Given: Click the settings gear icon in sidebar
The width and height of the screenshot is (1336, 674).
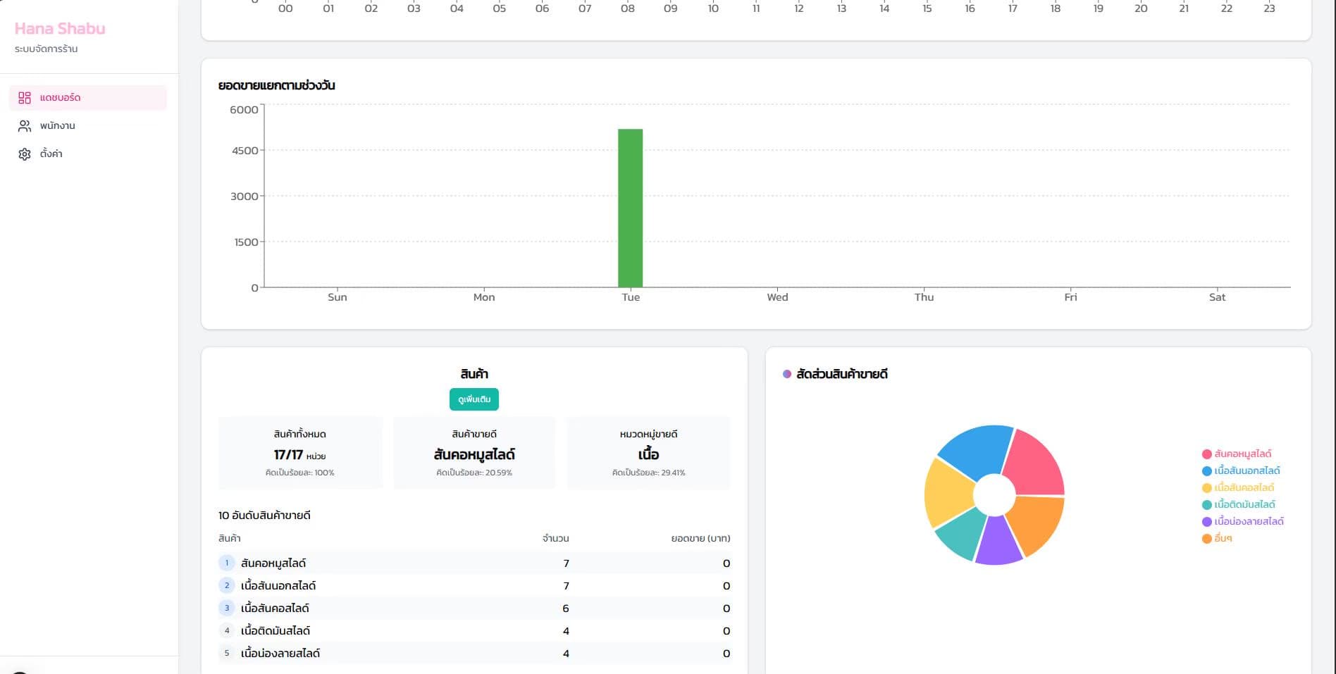Looking at the screenshot, I should coord(25,154).
